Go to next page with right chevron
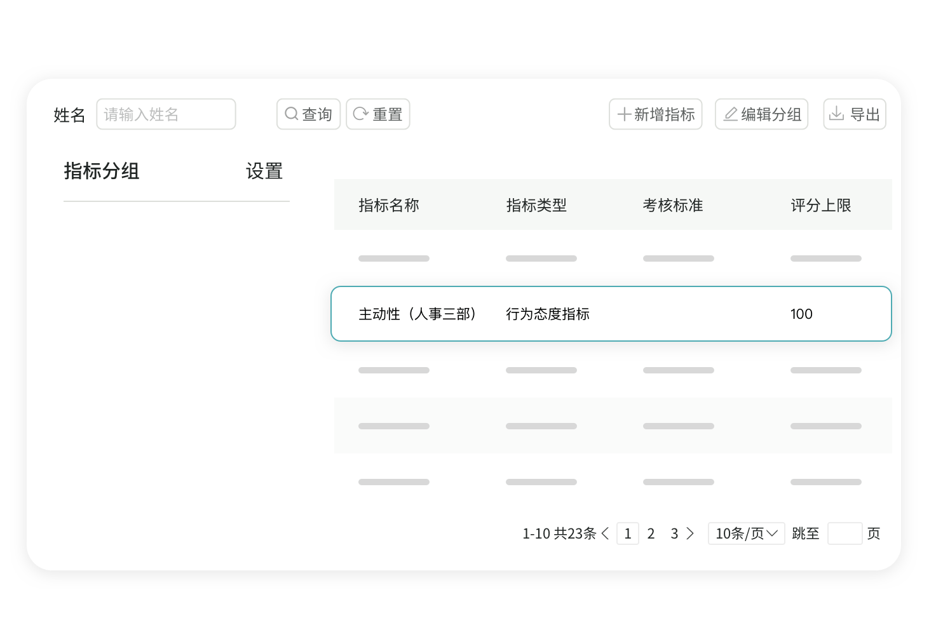The height and width of the screenshot is (630, 943). (x=690, y=533)
